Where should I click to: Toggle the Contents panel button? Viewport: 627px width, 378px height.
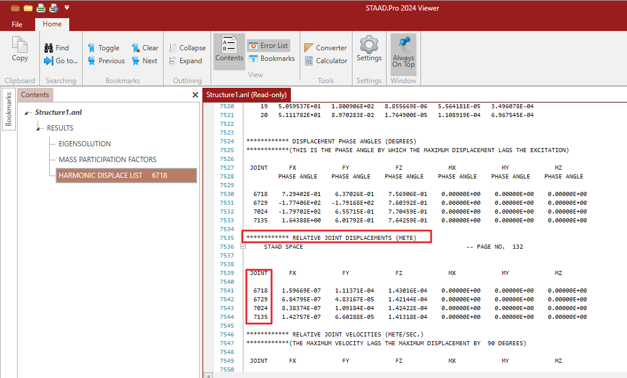click(x=229, y=50)
